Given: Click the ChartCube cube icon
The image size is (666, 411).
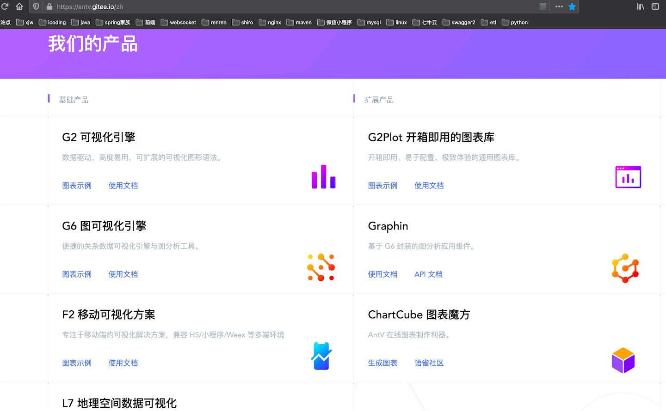Looking at the screenshot, I should (x=623, y=360).
